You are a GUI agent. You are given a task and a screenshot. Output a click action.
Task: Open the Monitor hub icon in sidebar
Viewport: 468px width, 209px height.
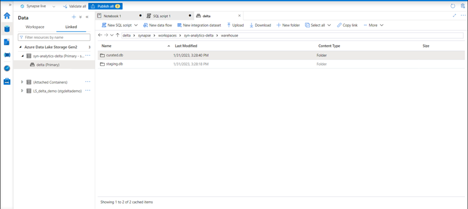(x=7, y=68)
